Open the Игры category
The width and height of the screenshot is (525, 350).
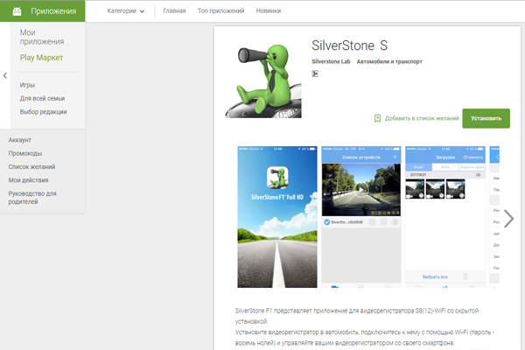[27, 85]
